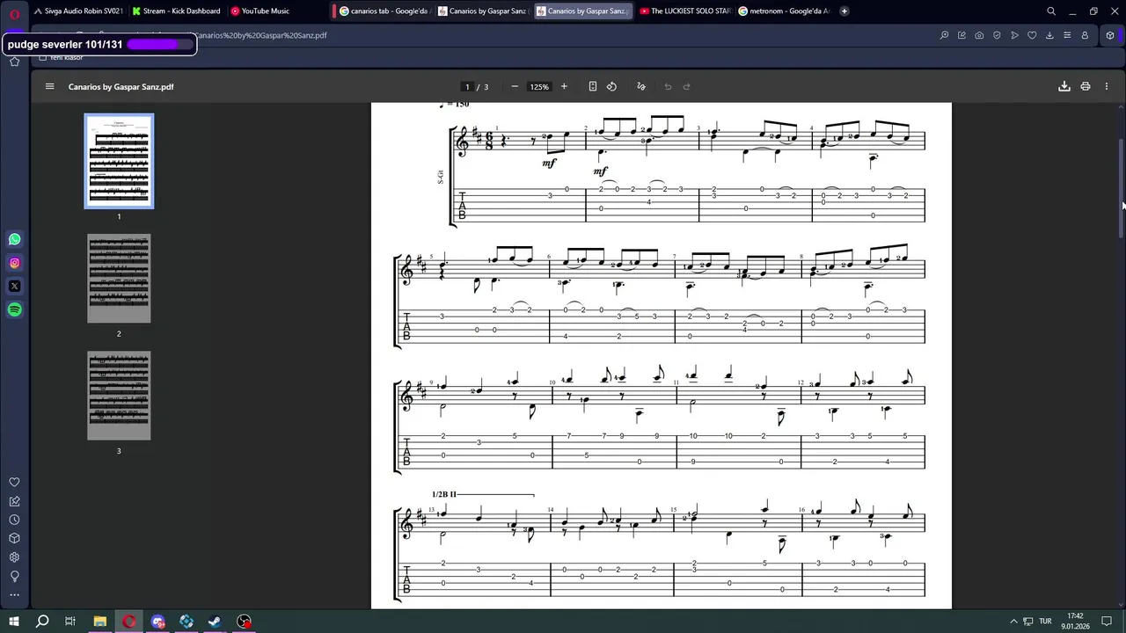The width and height of the screenshot is (1126, 633).
Task: Zoom in the PDF with plus icon
Action: pos(564,86)
